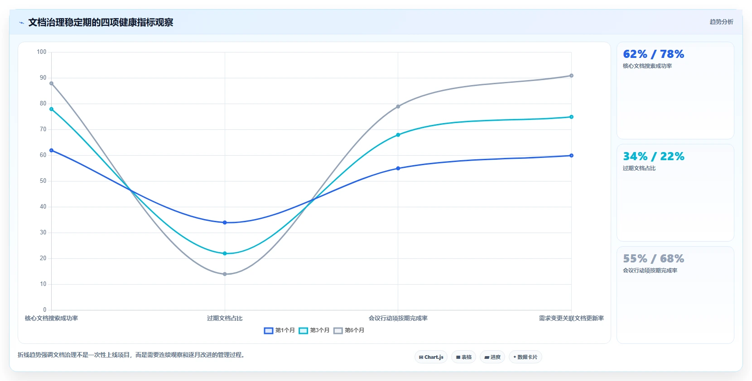Click the 核心文档搜索成功率 x-axis label
This screenshot has height=381, width=752.
51,319
